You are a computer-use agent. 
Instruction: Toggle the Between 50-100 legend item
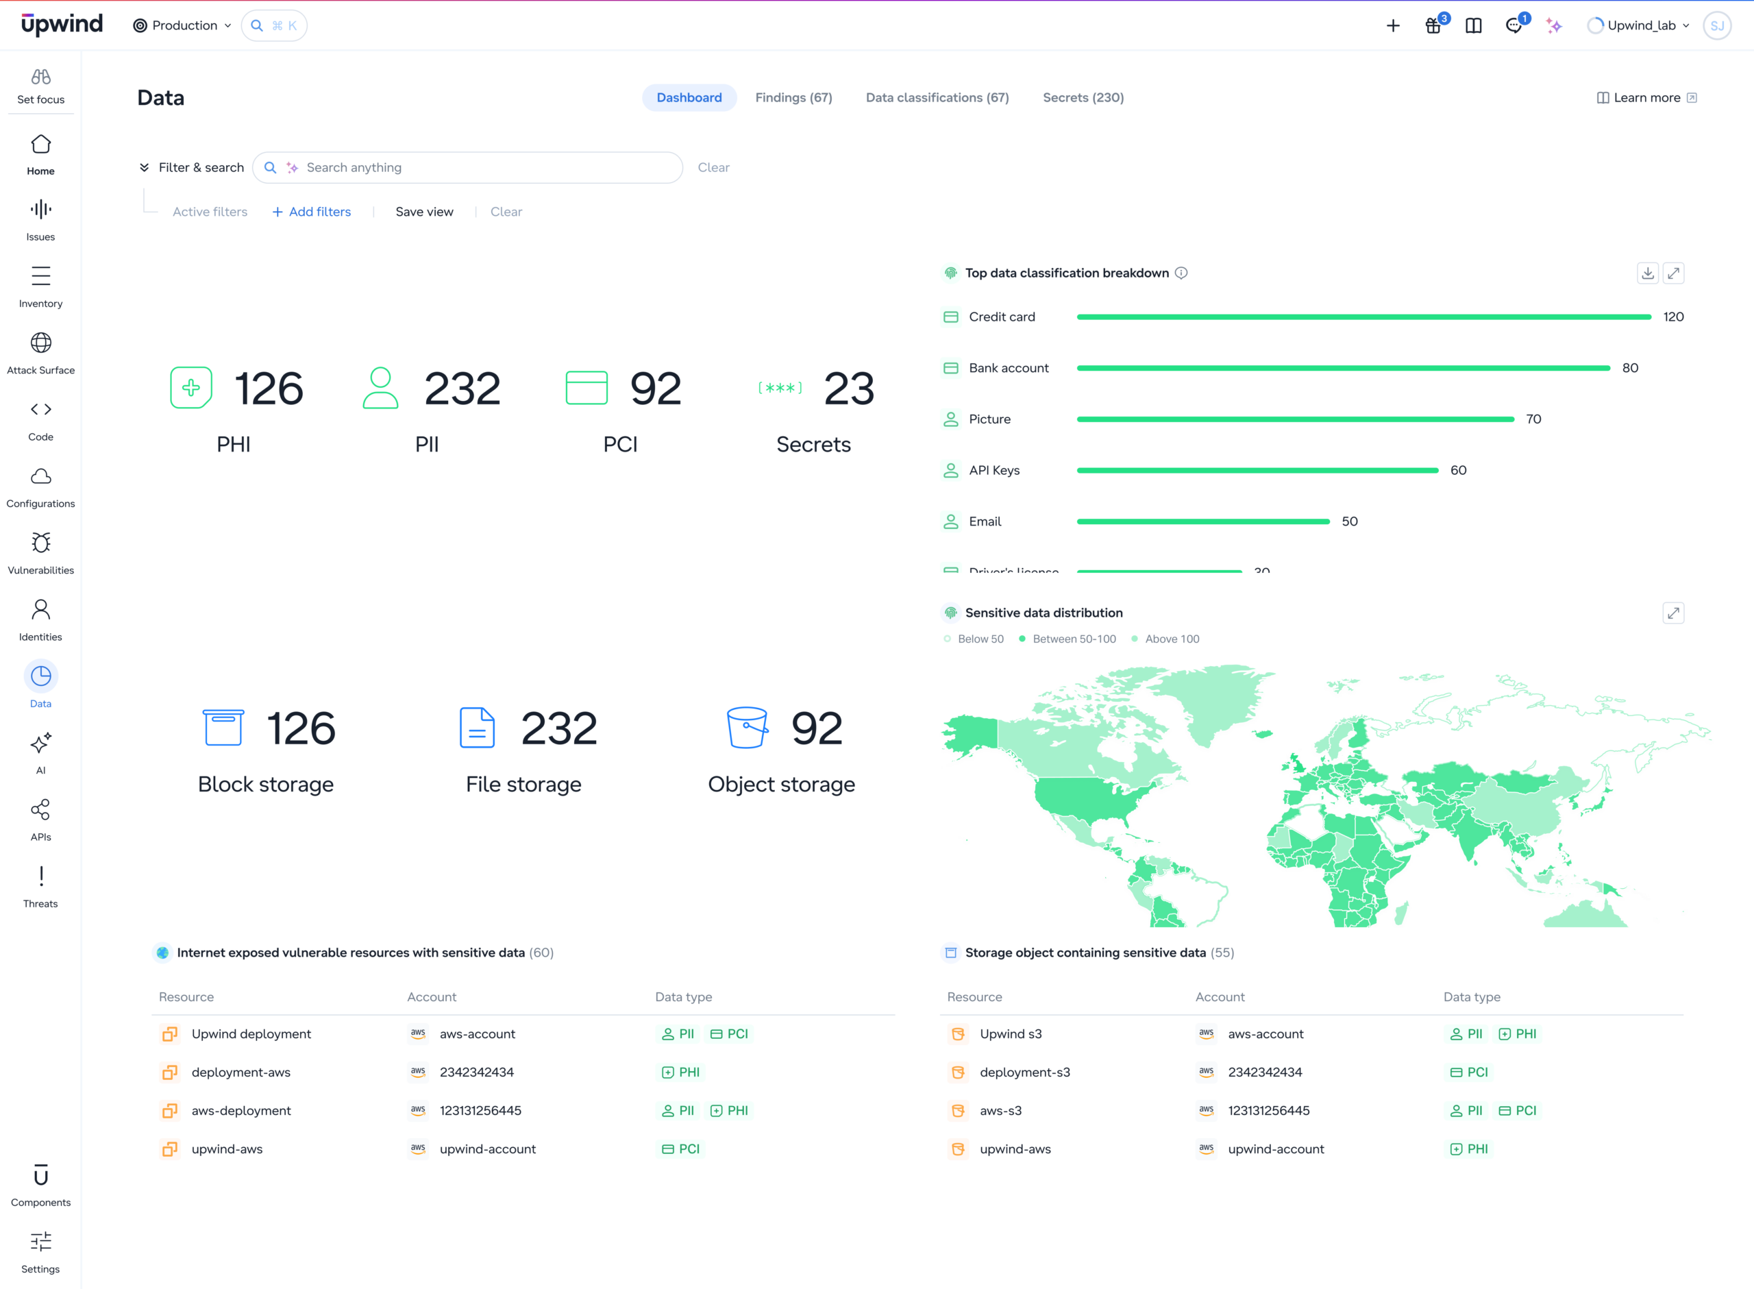click(1067, 639)
